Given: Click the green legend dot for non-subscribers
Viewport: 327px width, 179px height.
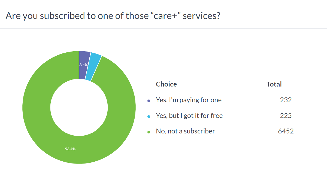Looking at the screenshot, I should pos(149,132).
